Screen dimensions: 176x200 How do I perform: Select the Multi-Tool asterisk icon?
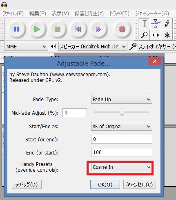pos(167,35)
